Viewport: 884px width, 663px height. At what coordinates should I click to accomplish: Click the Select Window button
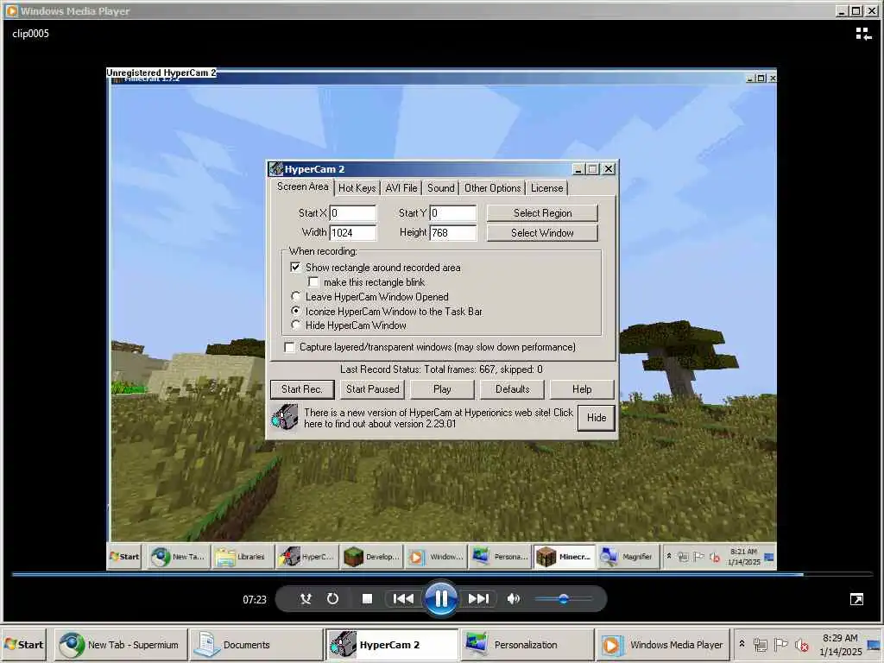(542, 233)
